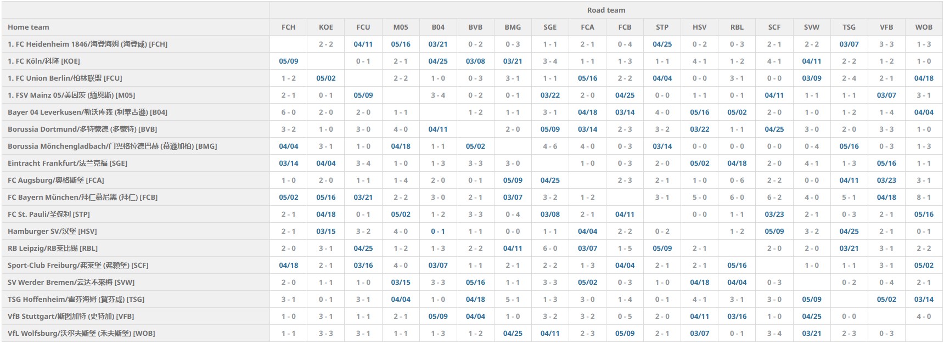Click the 04/25 Dortmund vs SCF fixture

(x=774, y=129)
